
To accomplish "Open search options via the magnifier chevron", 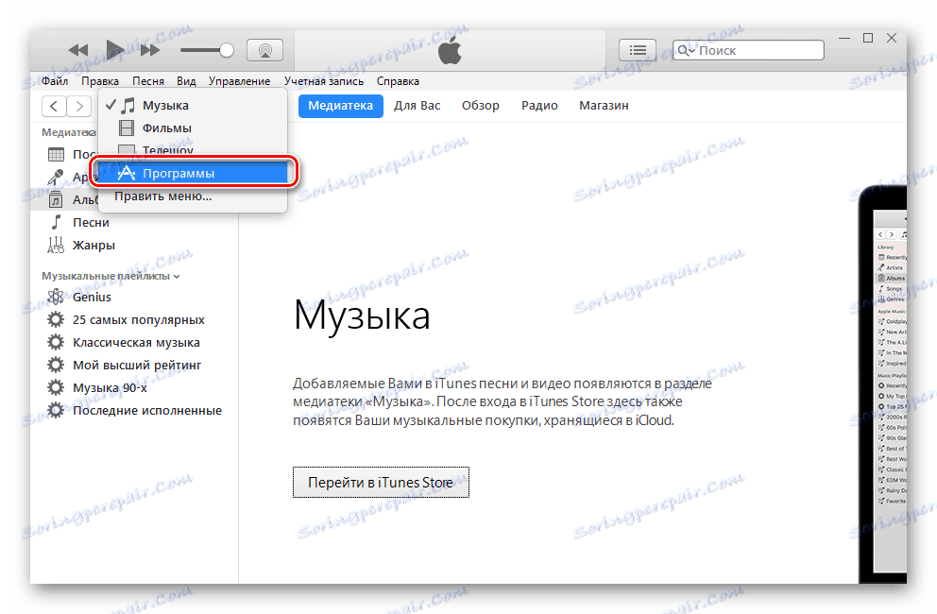I will 688,49.
